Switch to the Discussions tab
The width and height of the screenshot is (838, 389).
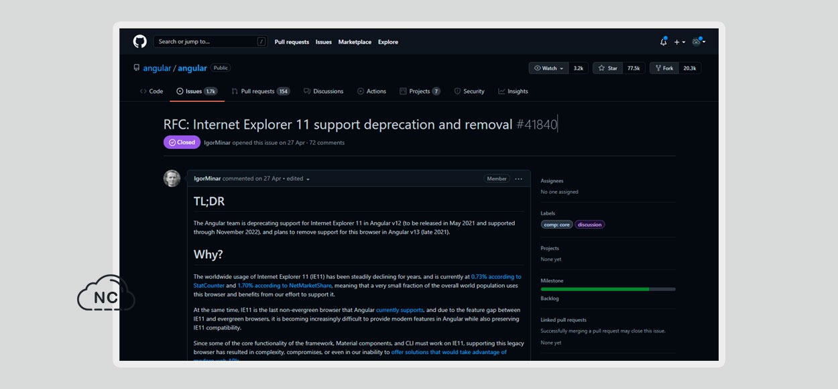[323, 91]
